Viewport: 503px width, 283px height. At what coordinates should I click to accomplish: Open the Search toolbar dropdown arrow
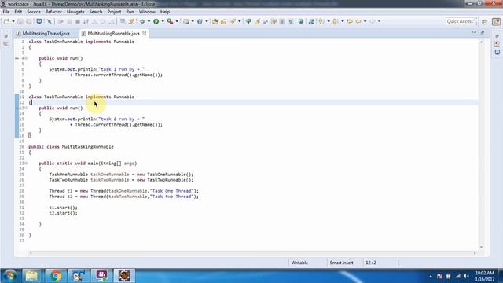point(239,21)
